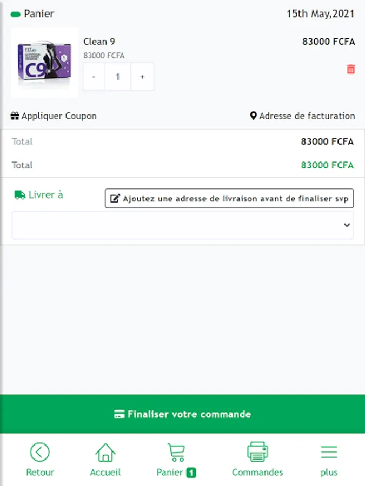Click the Panier count badge showing 1
Screen dimensions: 365x486
pos(191,473)
